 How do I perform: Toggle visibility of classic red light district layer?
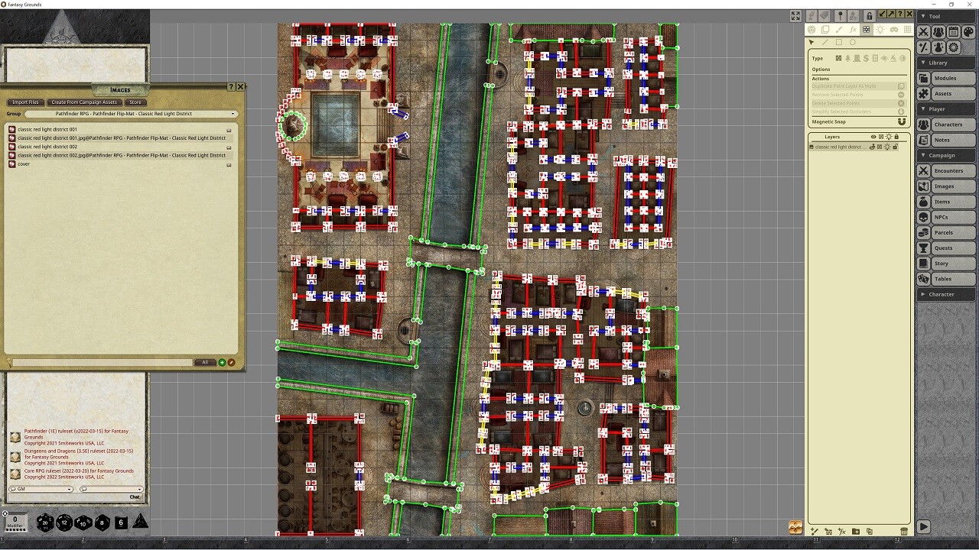pos(873,147)
